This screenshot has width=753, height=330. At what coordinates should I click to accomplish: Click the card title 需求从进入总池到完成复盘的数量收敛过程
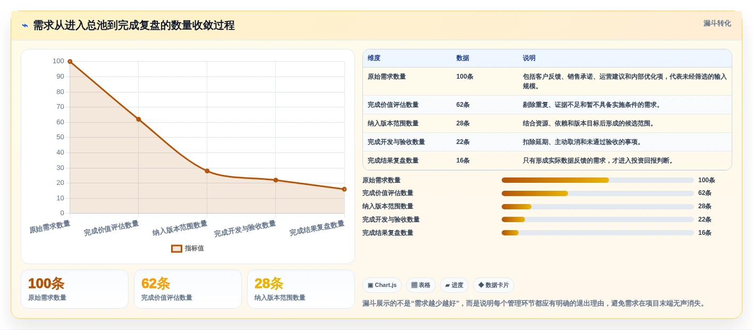point(134,26)
